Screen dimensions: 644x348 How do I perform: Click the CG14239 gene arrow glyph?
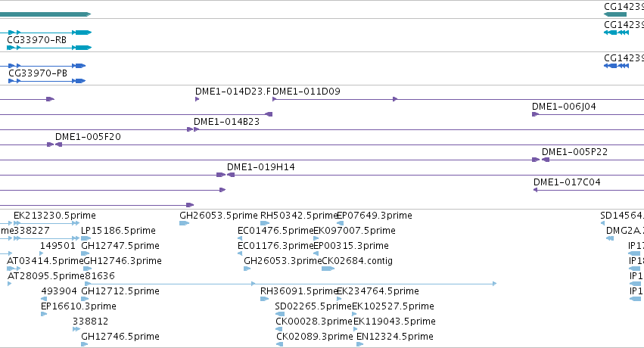[x=614, y=14]
